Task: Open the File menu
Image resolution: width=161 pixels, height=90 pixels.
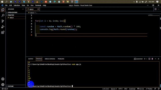Action: click(6, 5)
